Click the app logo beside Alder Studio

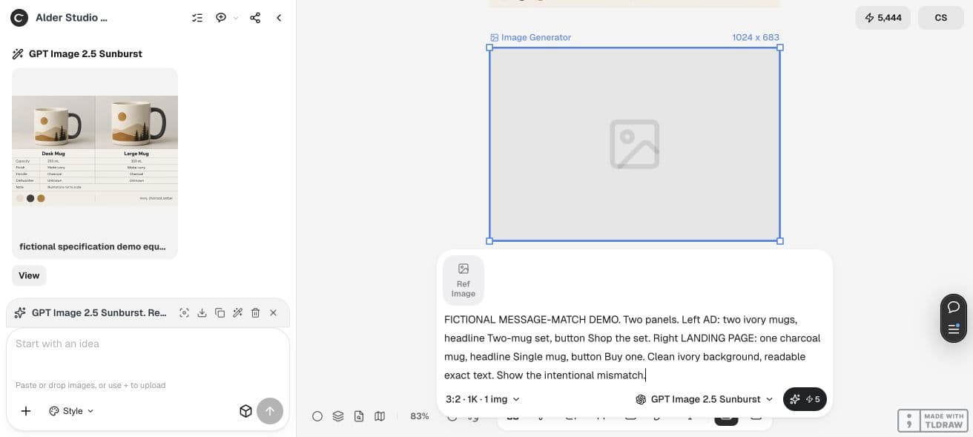(19, 18)
